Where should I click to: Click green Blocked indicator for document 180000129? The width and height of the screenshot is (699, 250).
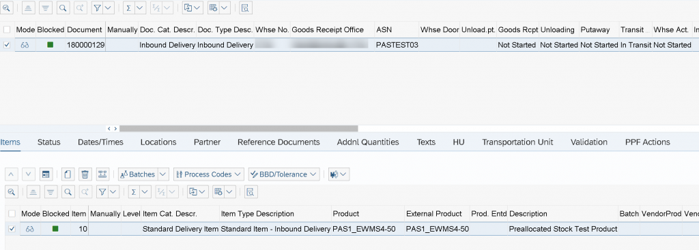coord(51,44)
